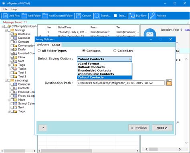Open the Help menu
This screenshot has width=190, height=153.
click(14, 9)
